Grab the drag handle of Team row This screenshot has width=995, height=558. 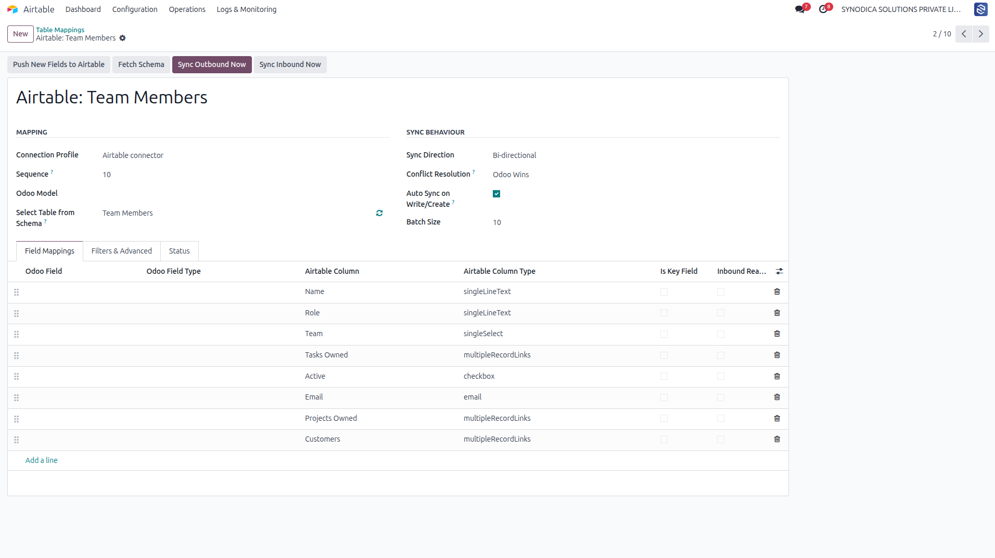[x=17, y=334]
